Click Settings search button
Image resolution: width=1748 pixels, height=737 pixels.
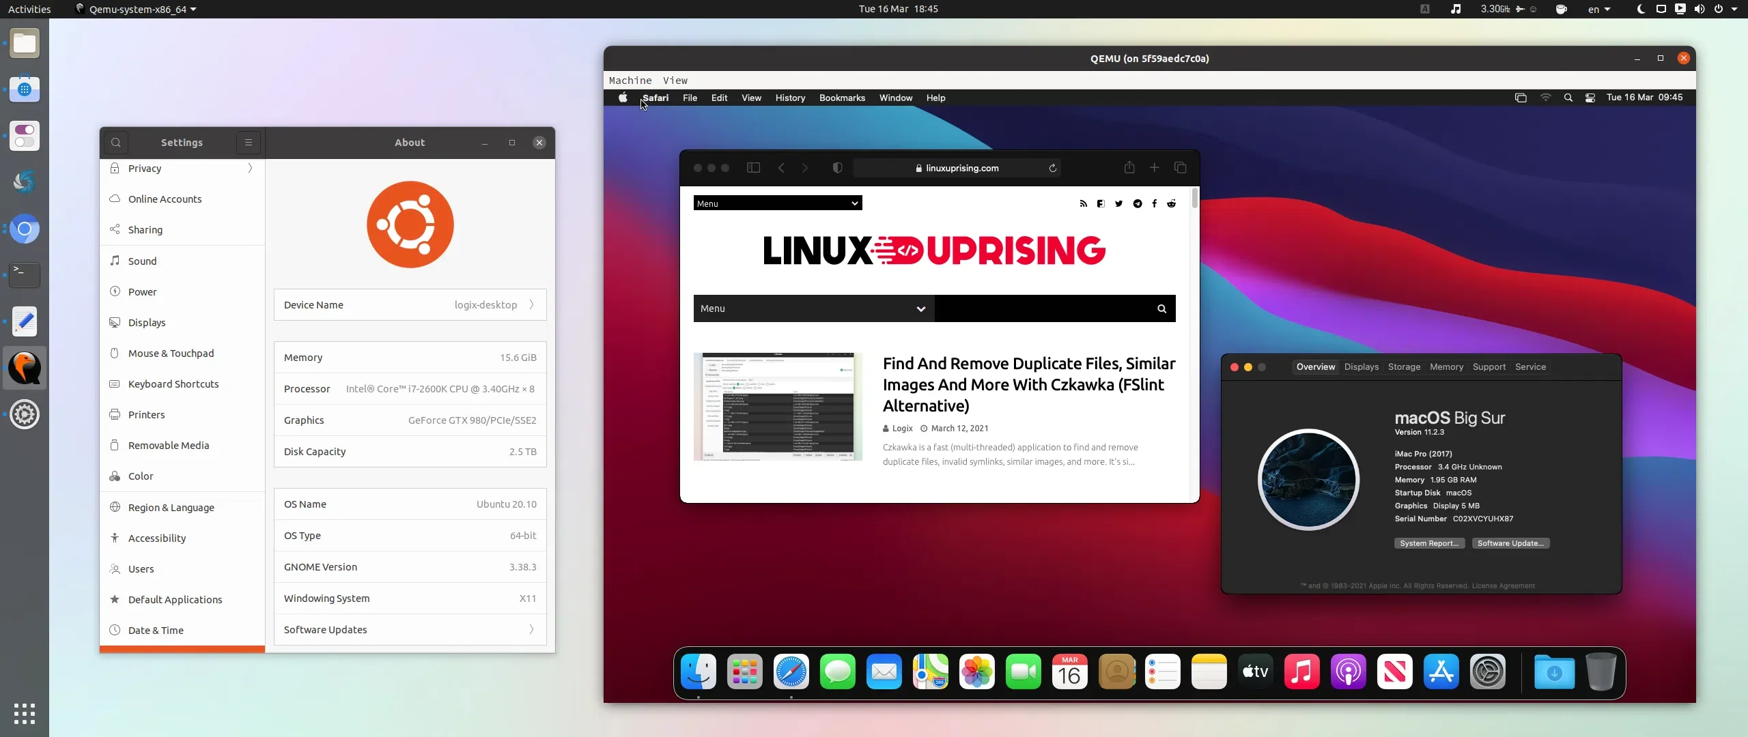coord(116,143)
